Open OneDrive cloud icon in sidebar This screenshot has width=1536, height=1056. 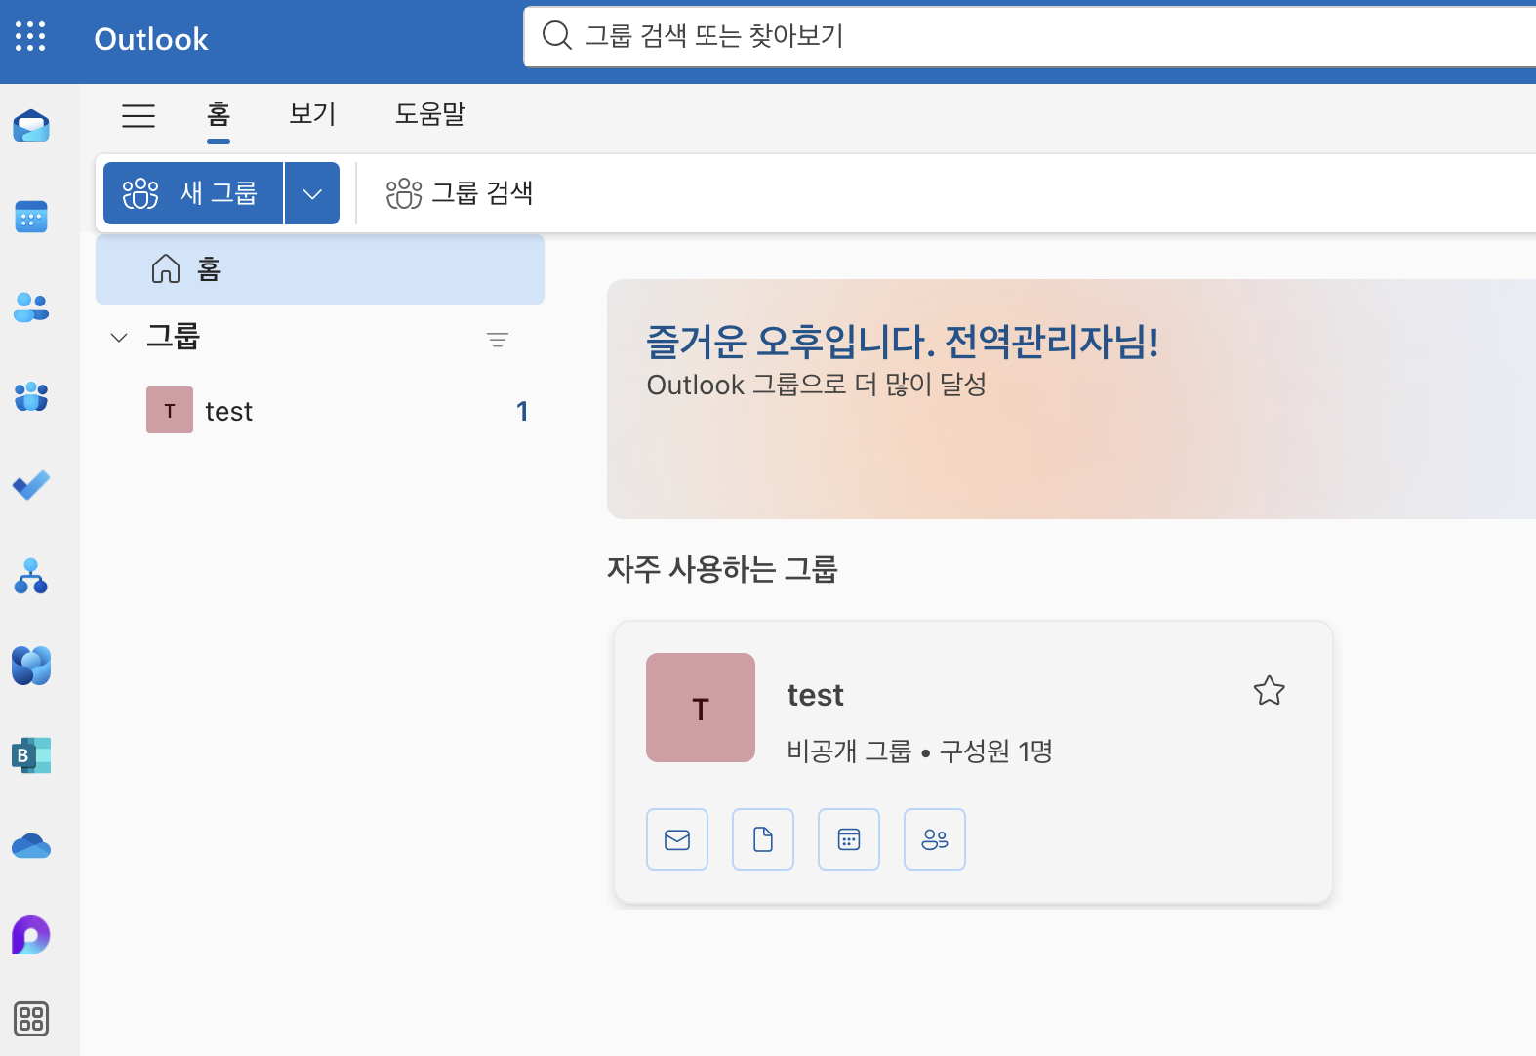click(x=31, y=846)
